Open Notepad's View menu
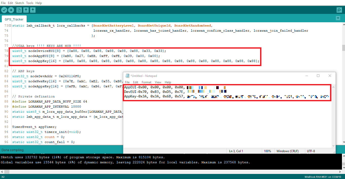The height and width of the screenshot is (179, 345). click(x=158, y=82)
